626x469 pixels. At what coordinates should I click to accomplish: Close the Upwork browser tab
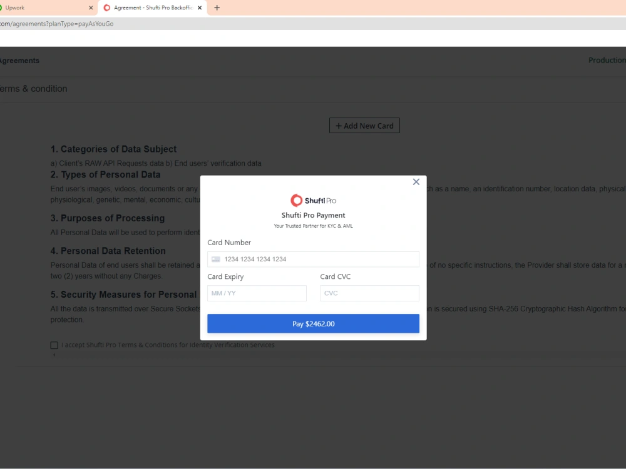(91, 9)
